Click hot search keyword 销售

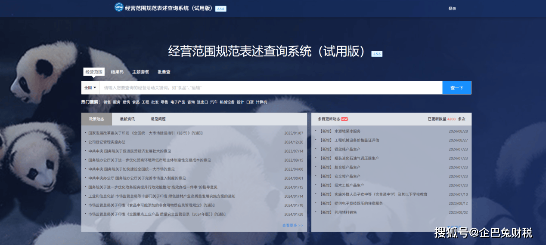point(107,102)
